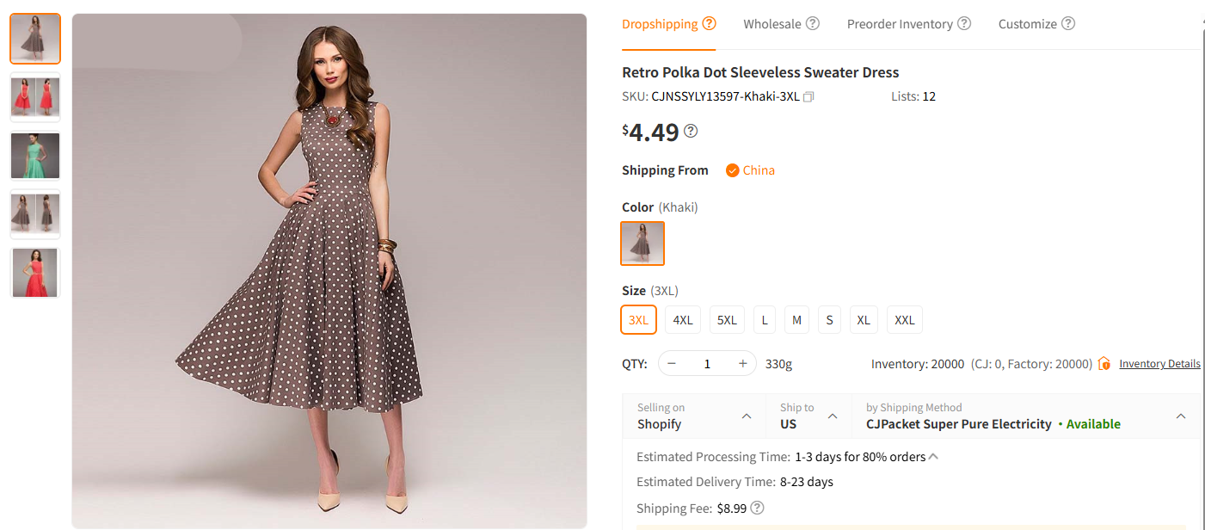1205x530 pixels.
Task: Open the Customize tab
Action: pos(1028,23)
